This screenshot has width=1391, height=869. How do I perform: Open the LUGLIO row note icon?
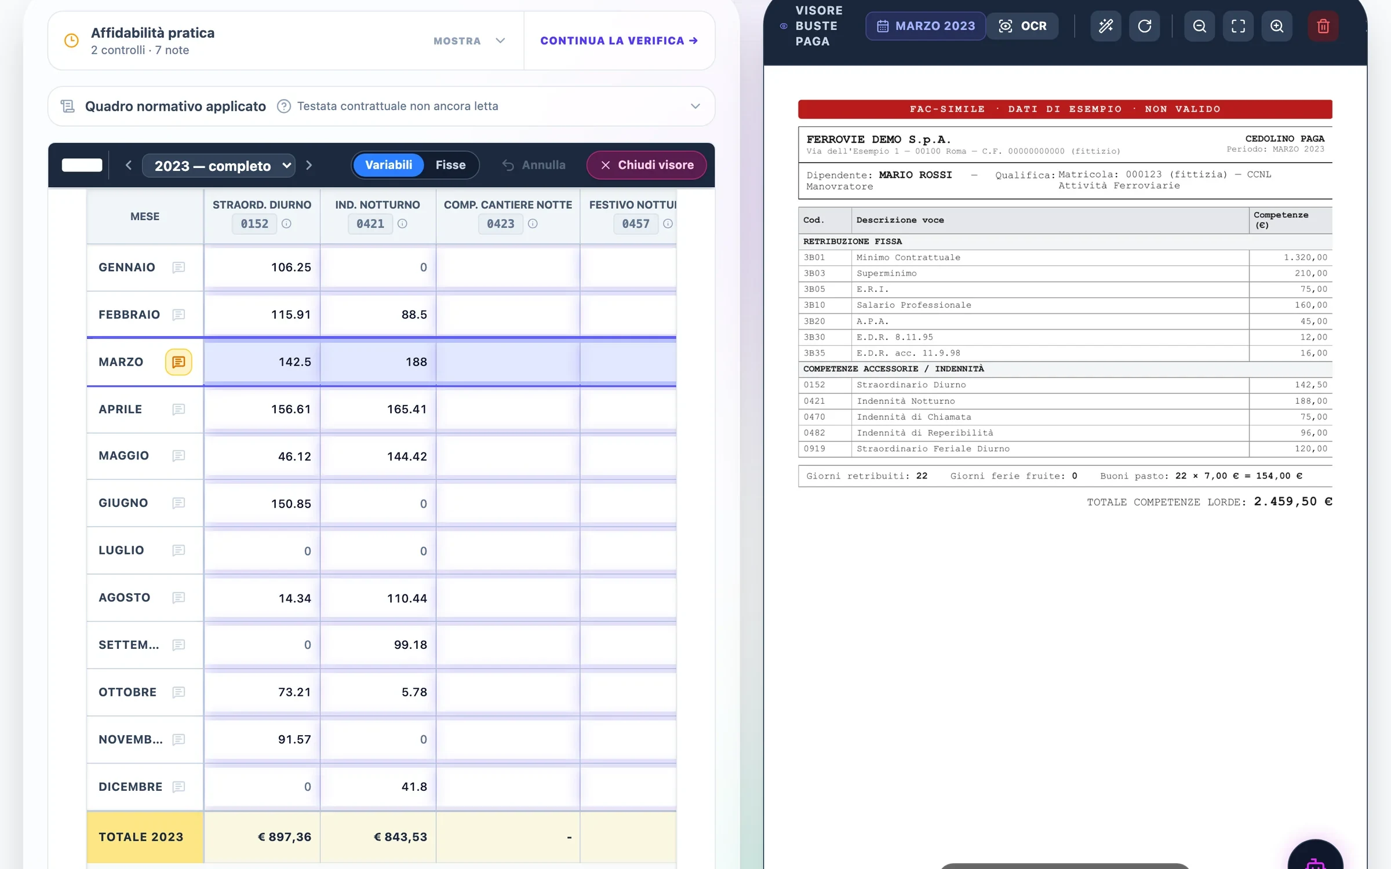coord(179,550)
